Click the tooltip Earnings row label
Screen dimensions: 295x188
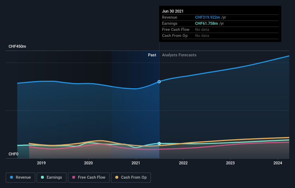tap(170, 23)
